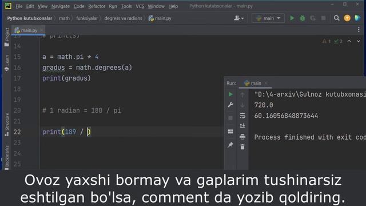Place cursor in 'print(189 / )' line

tap(66, 132)
